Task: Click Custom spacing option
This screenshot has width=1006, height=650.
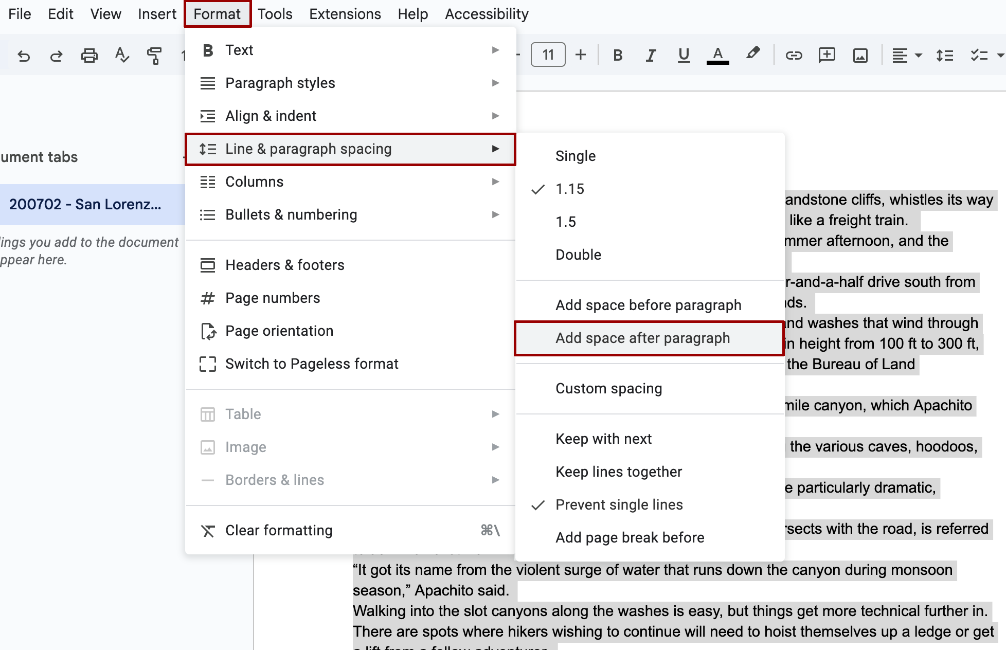Action: [x=608, y=388]
